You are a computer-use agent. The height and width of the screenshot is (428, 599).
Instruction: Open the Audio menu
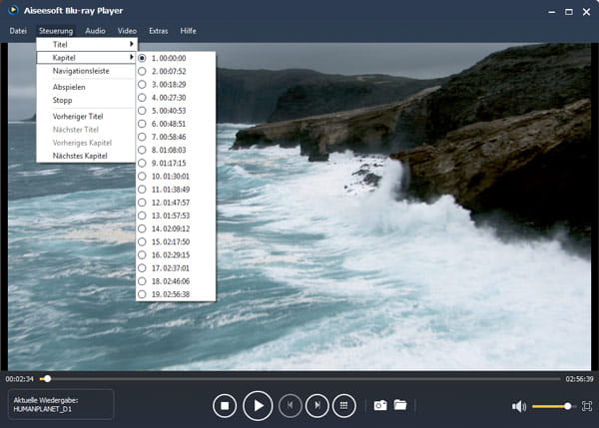click(x=95, y=31)
